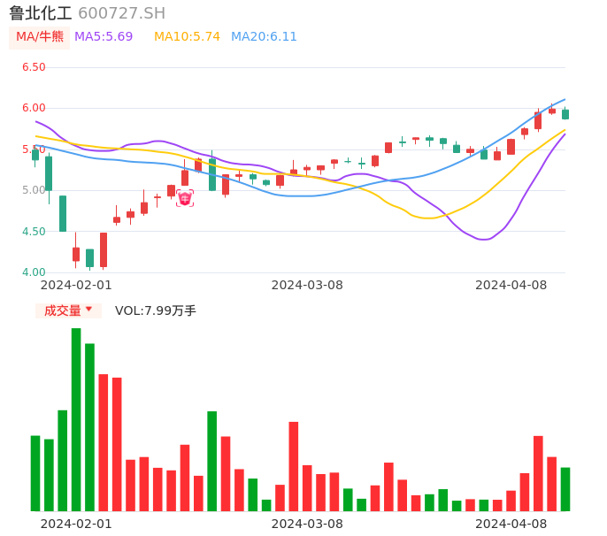
Task: Click the rightmost green volume bar
Action: [565, 489]
